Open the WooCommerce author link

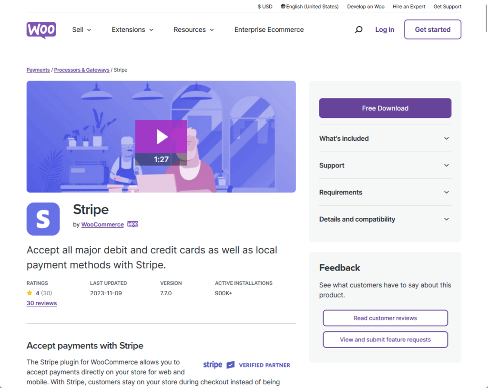pos(102,224)
